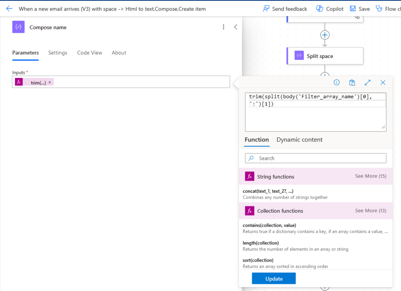
Task: Expand See More for Collection functions
Action: point(370,211)
